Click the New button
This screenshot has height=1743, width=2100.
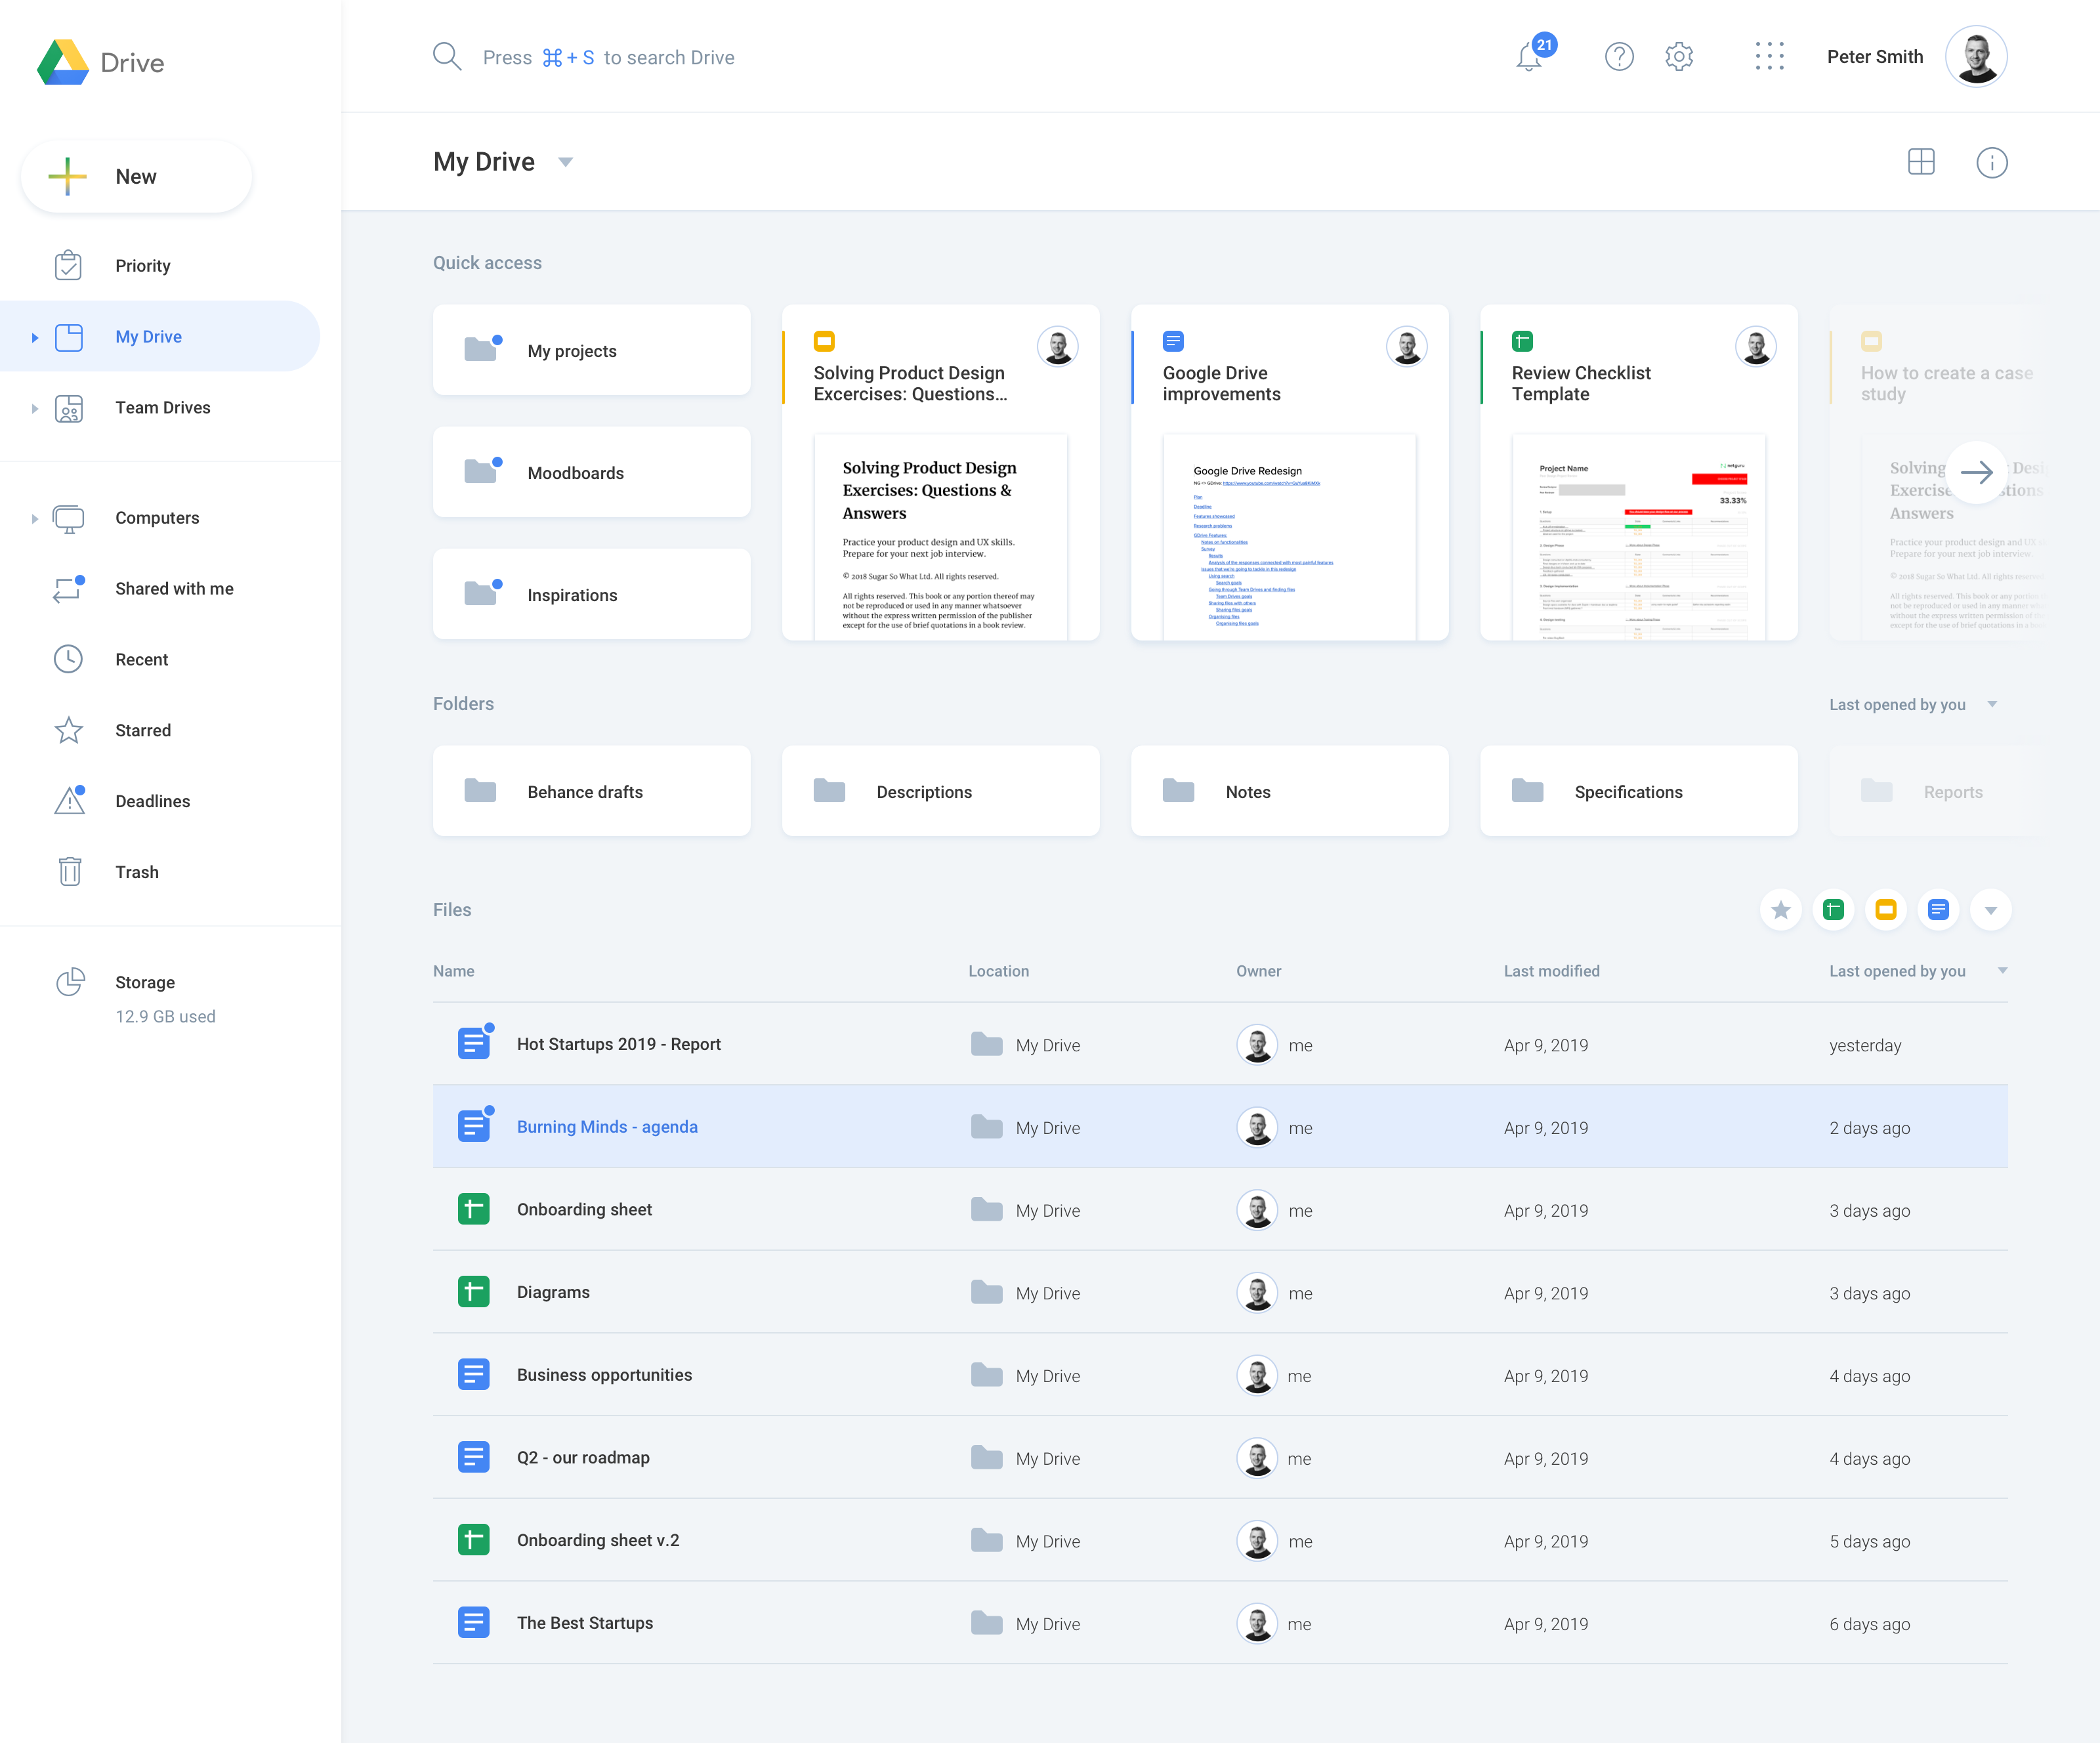[x=136, y=176]
